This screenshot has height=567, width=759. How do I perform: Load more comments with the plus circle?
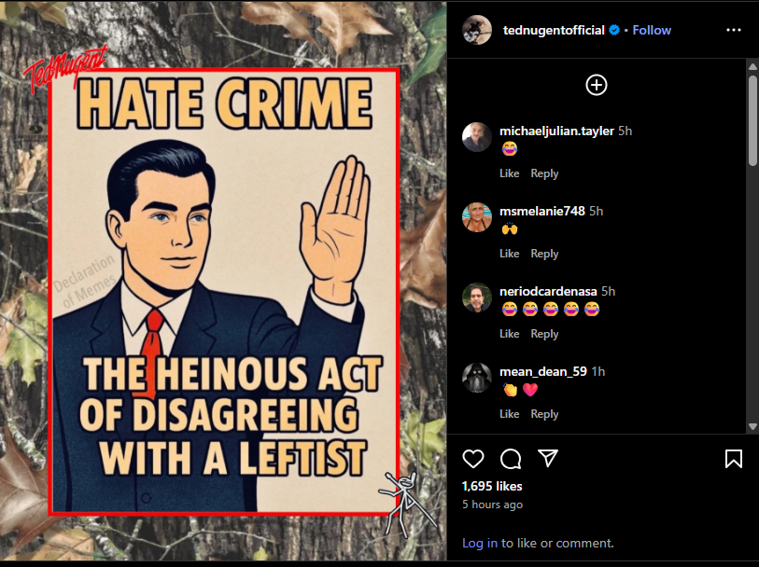click(x=597, y=85)
